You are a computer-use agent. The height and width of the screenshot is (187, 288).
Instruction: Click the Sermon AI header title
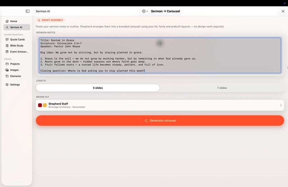click(x=43, y=11)
